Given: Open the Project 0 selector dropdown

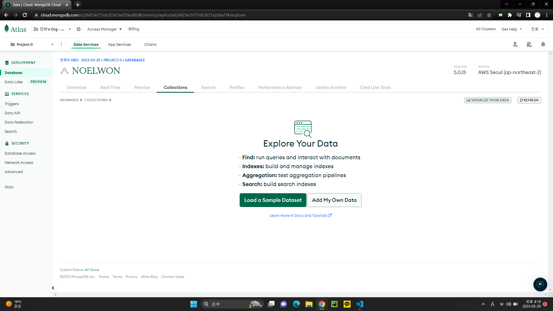Looking at the screenshot, I should 32,44.
